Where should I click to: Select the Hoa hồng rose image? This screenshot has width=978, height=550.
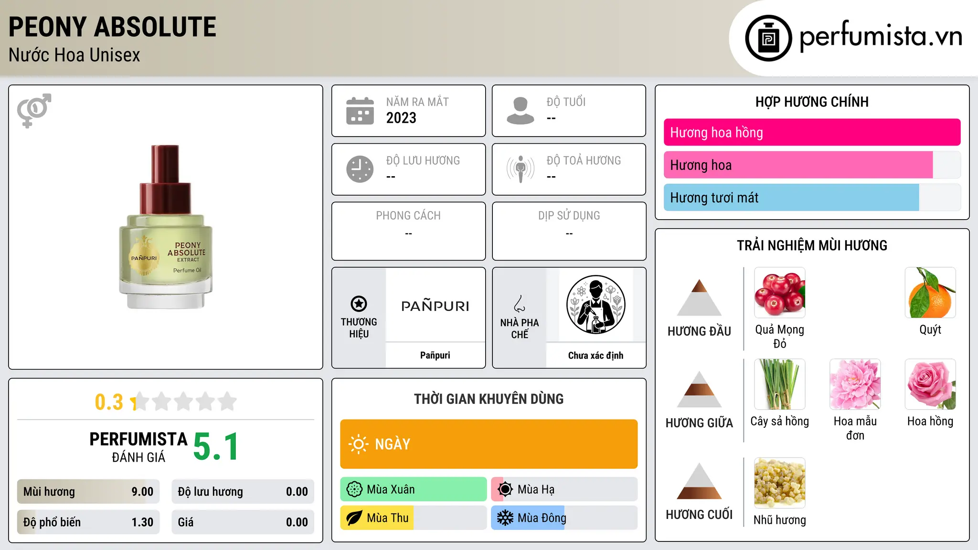click(x=930, y=384)
